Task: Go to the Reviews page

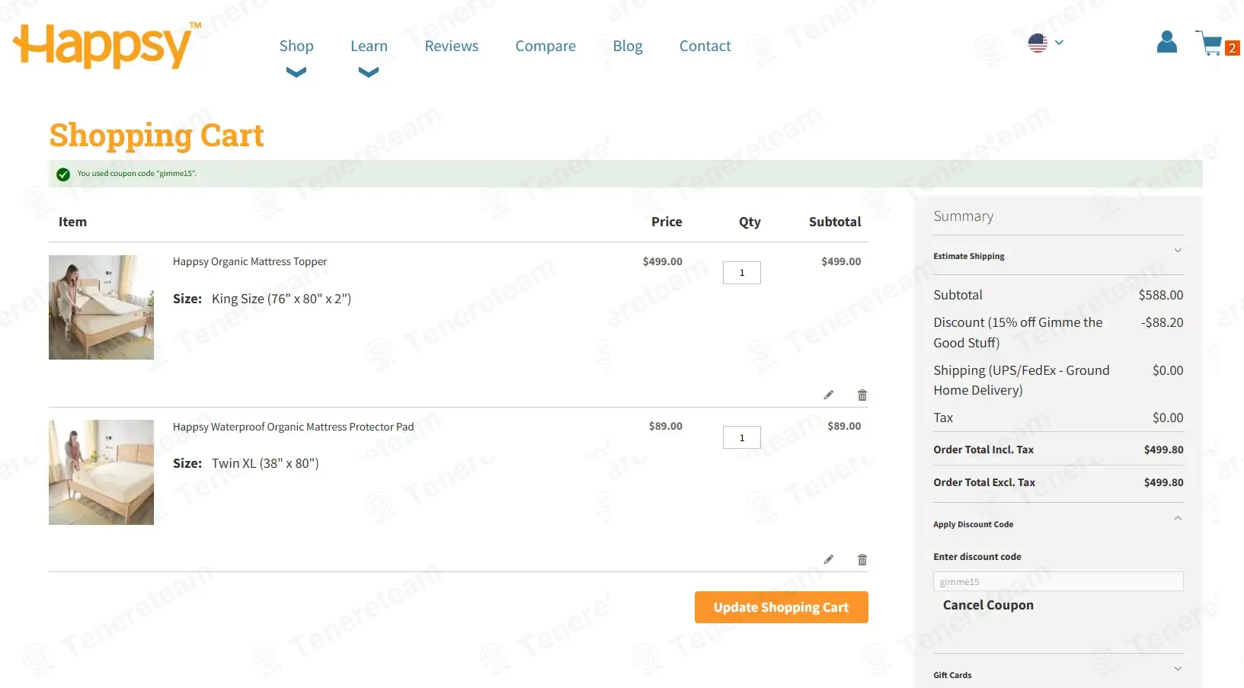Action: (452, 46)
